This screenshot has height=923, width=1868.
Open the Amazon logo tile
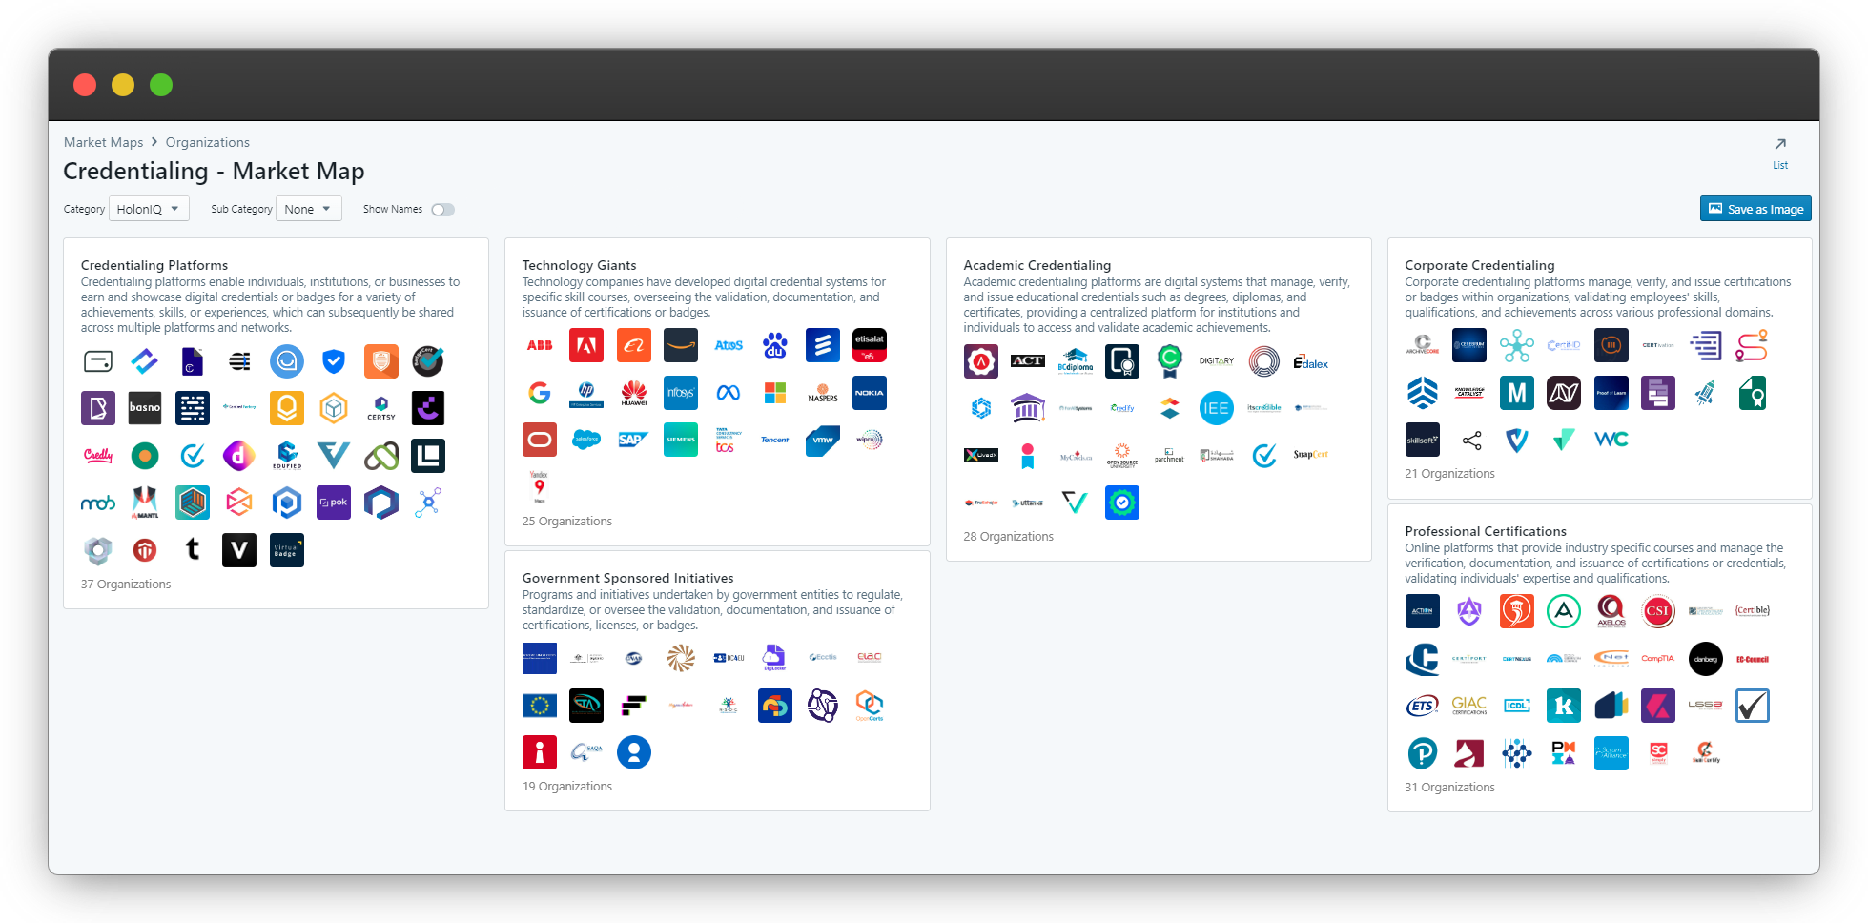(x=681, y=345)
